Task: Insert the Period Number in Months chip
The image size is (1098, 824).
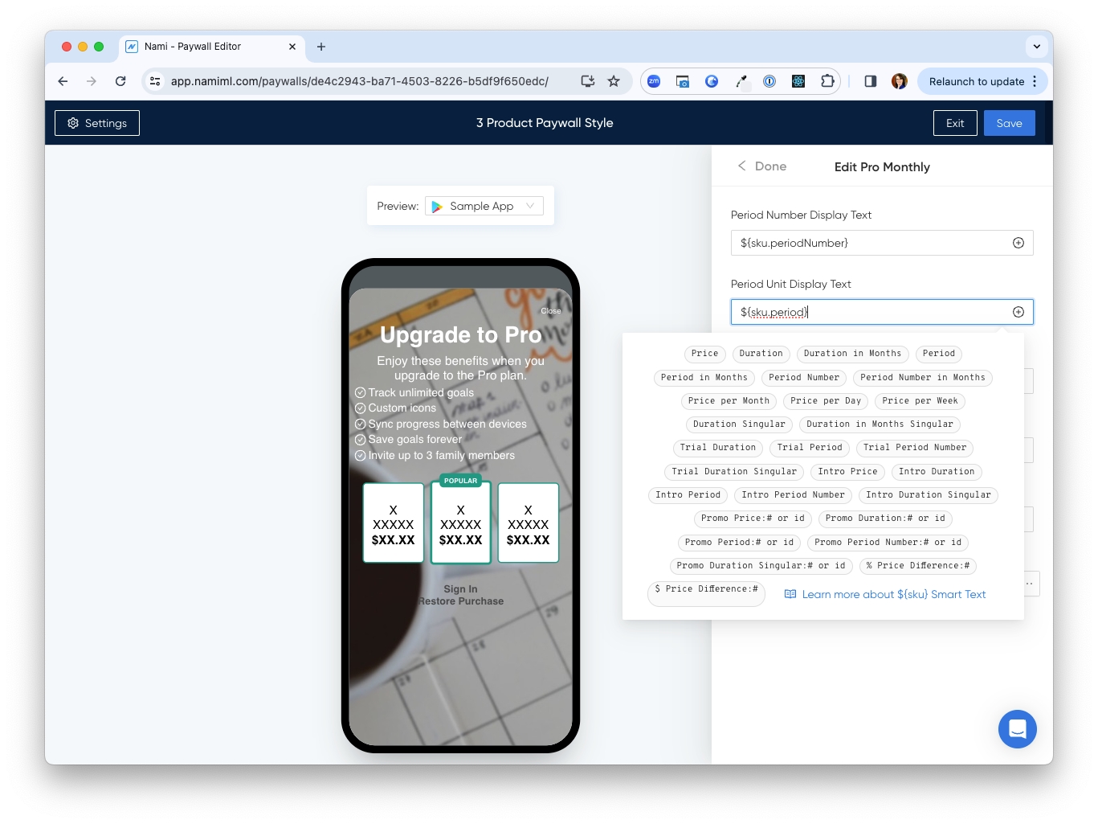Action: pos(923,378)
